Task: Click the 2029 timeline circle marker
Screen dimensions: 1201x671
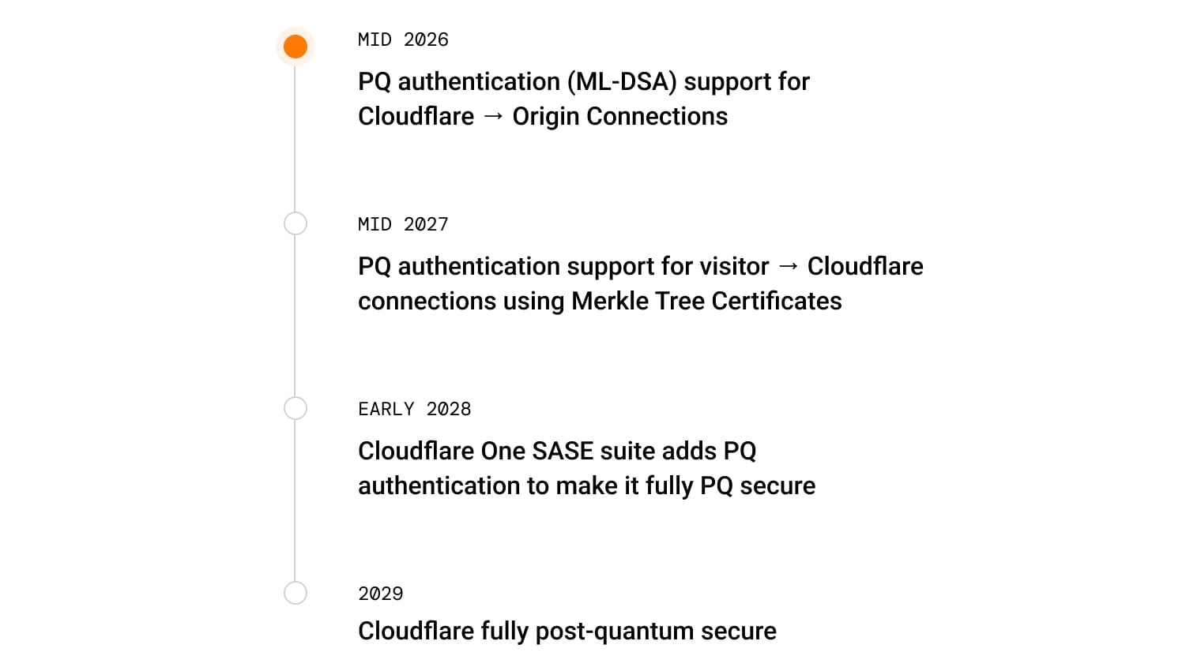Action: click(296, 593)
